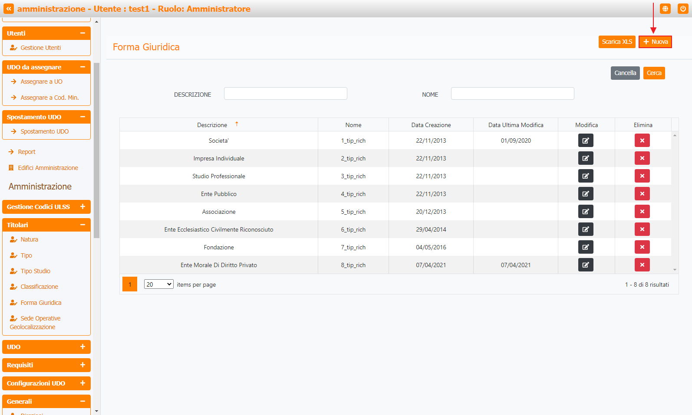
Task: Remove the Fondazione row with red X
Action: click(642, 247)
